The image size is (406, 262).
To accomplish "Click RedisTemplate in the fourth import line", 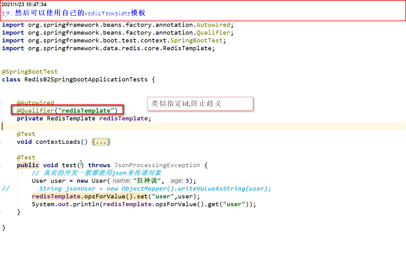I will click(187, 48).
